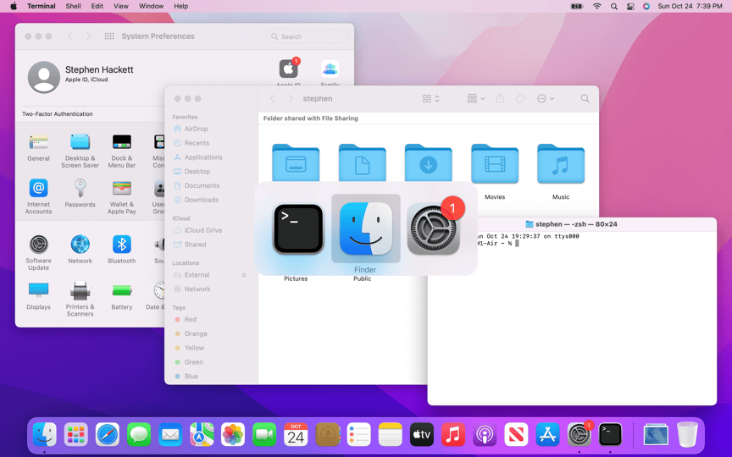
Task: Open Desktop & Screen Saver preferences
Action: click(80, 151)
